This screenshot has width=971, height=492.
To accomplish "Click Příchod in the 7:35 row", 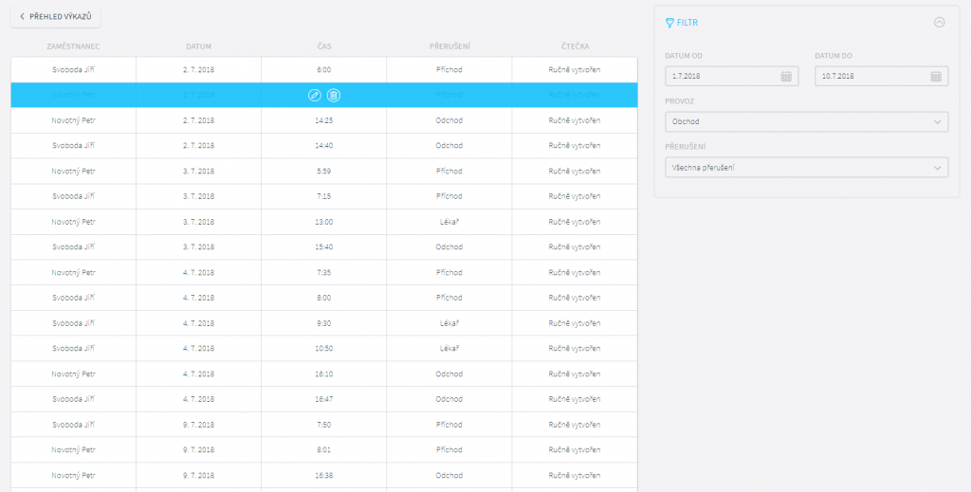I will pyautogui.click(x=449, y=273).
